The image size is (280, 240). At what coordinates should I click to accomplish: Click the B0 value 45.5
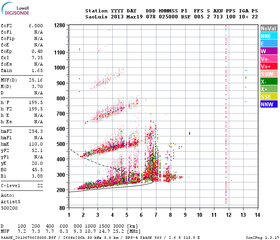37,170
